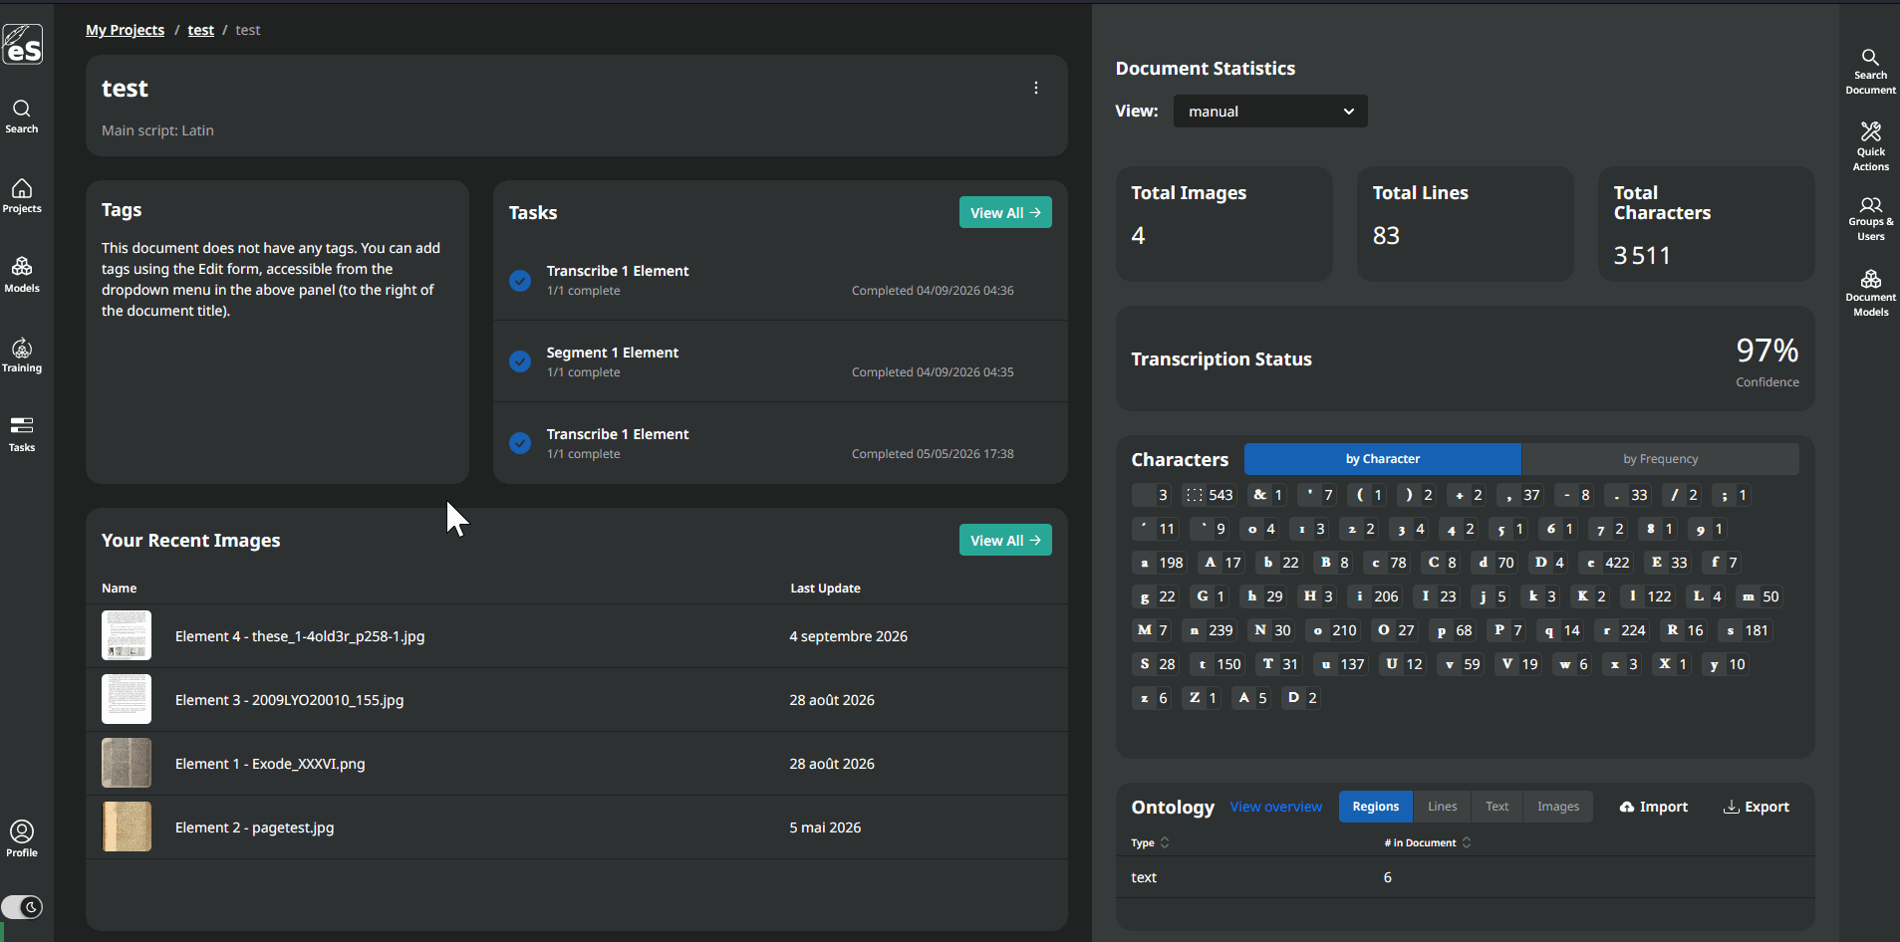Click Export download icon in Ontology

(1732, 807)
